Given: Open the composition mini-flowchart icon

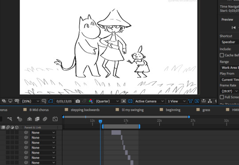Looking at the screenshot, I should tap(10, 119).
